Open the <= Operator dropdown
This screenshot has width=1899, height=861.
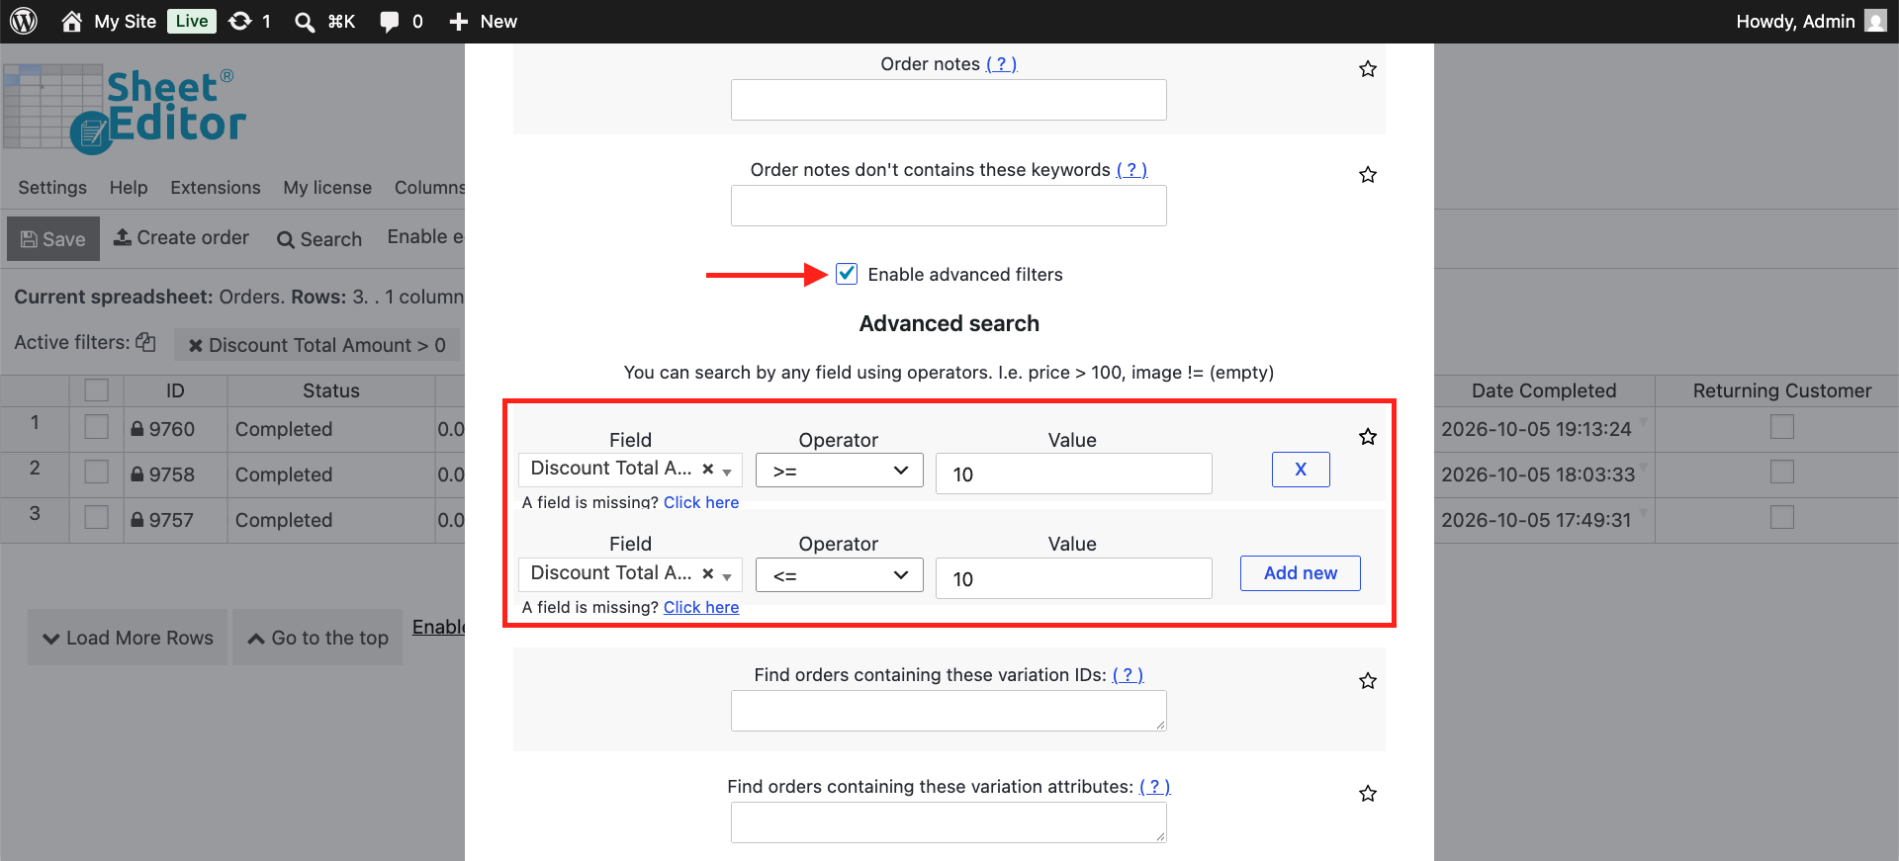coord(840,575)
